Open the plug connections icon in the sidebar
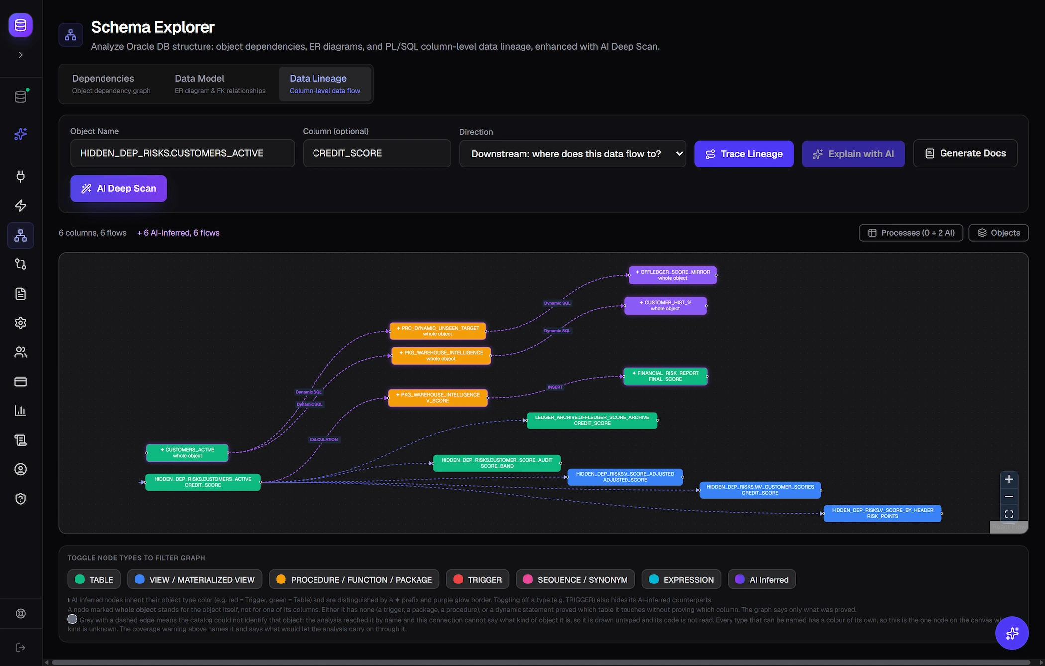 point(21,176)
